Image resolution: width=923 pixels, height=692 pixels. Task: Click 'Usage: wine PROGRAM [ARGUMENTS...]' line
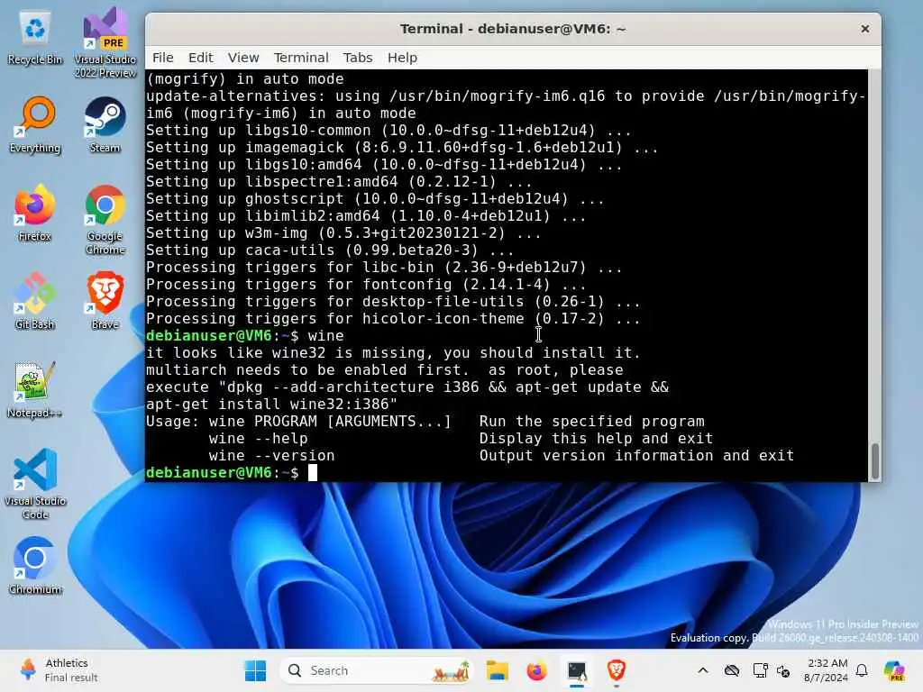pyautogui.click(x=425, y=422)
